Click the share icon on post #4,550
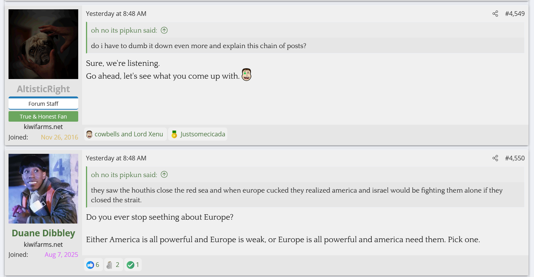This screenshot has height=277, width=534. [495, 158]
